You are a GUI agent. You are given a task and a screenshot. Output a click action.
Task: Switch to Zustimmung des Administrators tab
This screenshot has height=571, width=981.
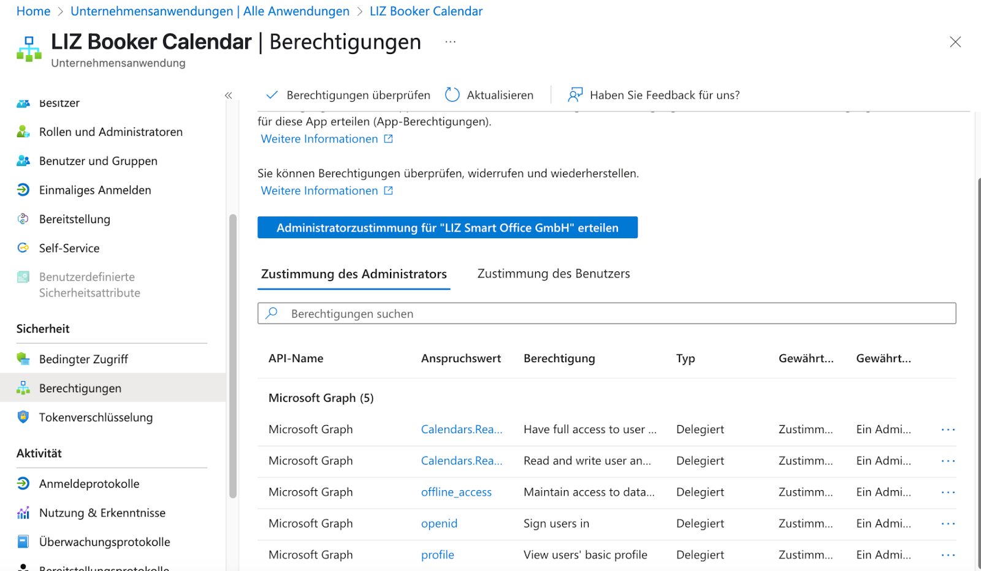[354, 274]
